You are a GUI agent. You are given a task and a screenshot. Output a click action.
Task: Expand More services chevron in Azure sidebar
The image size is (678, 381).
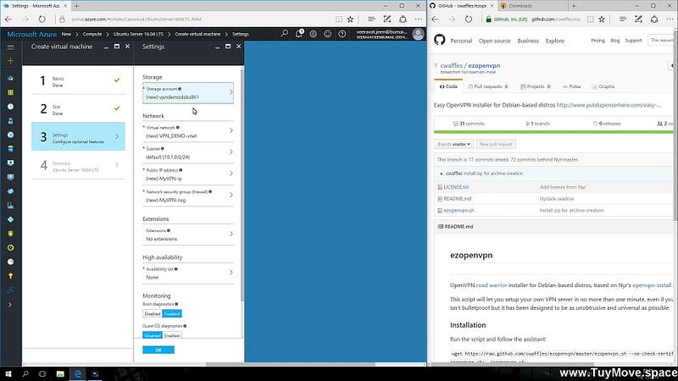point(10,305)
